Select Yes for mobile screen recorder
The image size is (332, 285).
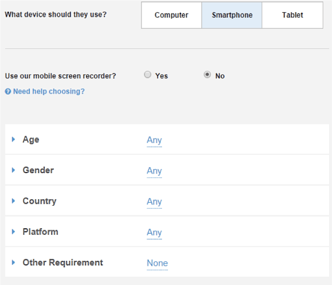click(x=148, y=75)
